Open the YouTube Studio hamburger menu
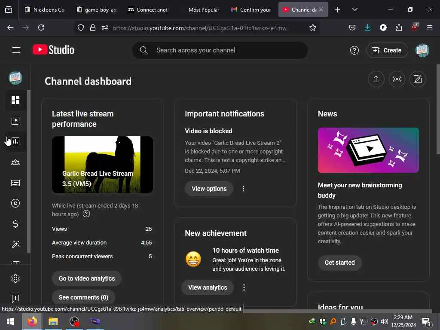 [16, 50]
